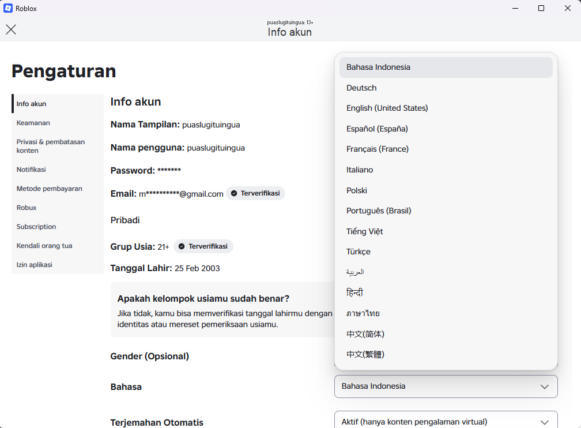Screen dimensions: 581x428
Task: Switch to Izin aplikasi tab
Action: pos(58,265)
